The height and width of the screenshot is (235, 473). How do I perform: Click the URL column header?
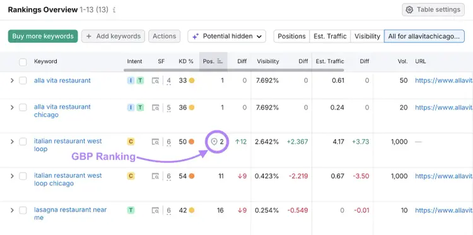click(421, 62)
